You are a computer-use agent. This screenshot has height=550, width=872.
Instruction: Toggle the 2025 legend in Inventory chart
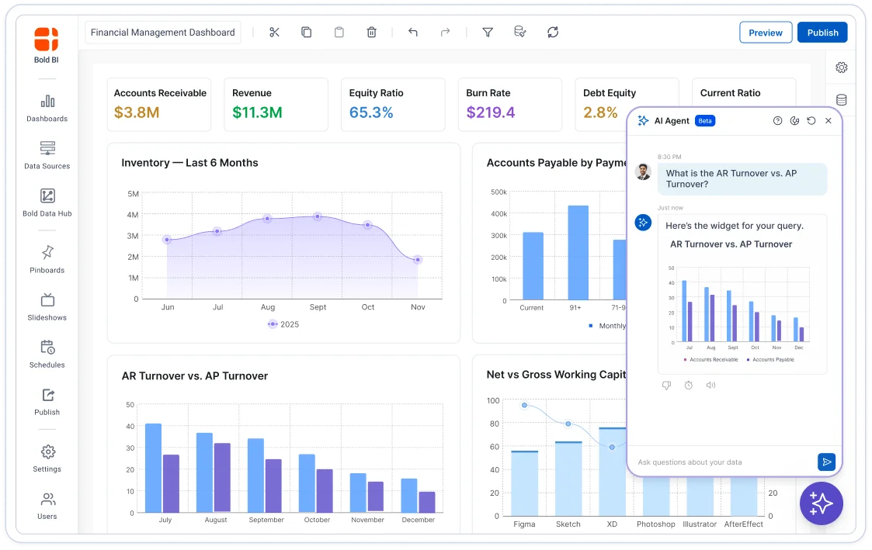coord(283,324)
